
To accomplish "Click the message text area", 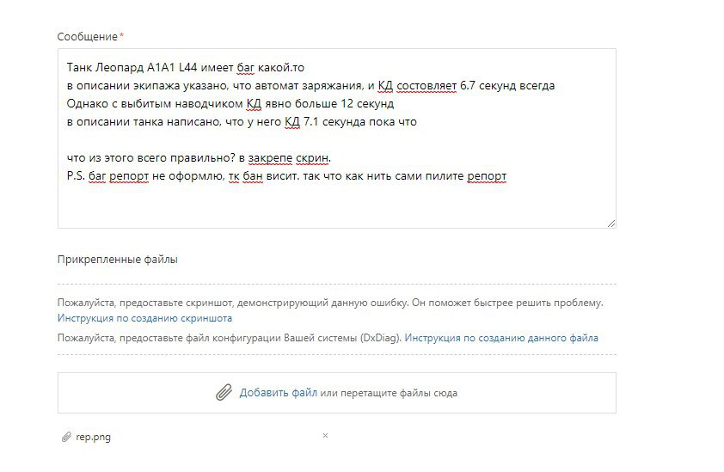I will click(x=336, y=138).
